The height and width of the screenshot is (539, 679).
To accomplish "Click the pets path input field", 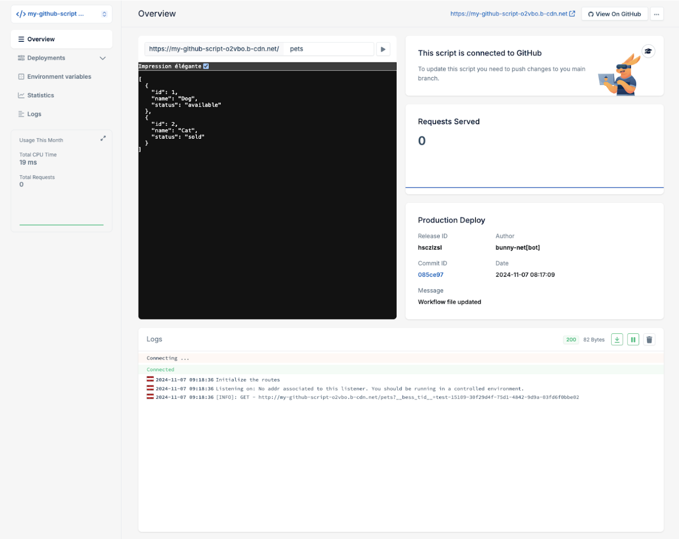I will (x=328, y=49).
